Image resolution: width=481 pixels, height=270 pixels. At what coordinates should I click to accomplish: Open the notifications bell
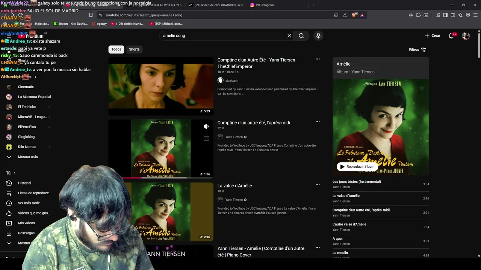coord(451,36)
